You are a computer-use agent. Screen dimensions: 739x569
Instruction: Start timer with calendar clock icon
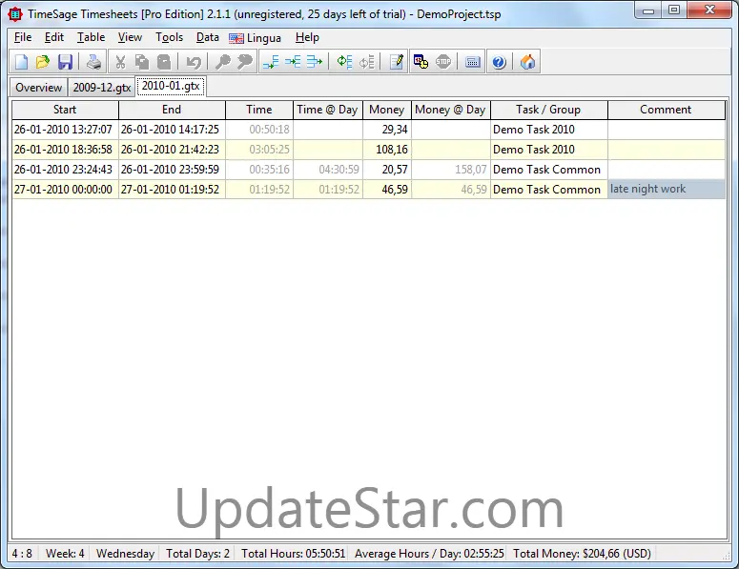[421, 62]
